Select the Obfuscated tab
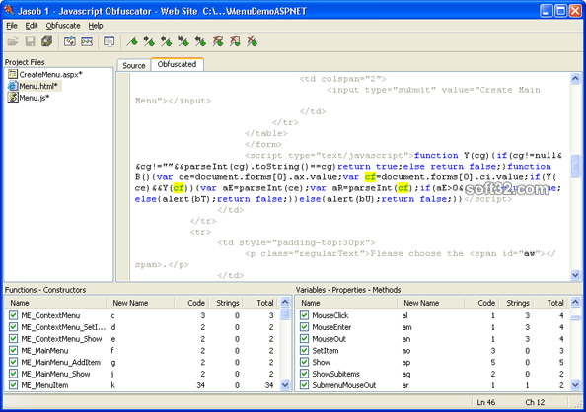586x412 pixels. pyautogui.click(x=178, y=64)
